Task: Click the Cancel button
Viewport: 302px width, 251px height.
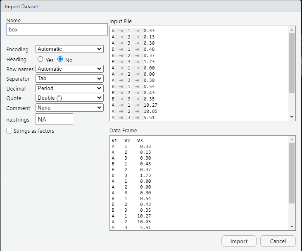Action: [x=278, y=241]
